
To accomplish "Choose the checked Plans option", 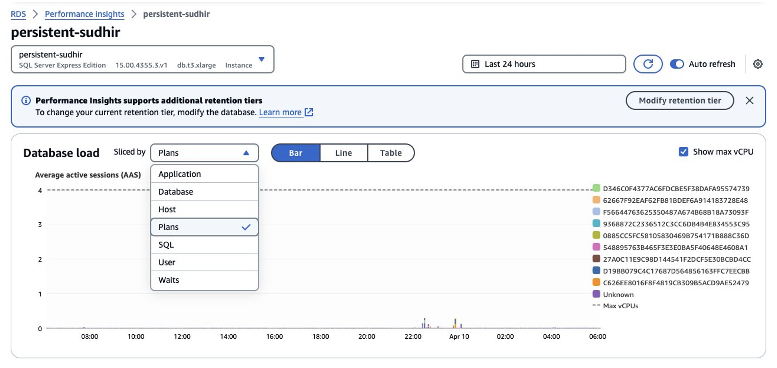I will 204,227.
